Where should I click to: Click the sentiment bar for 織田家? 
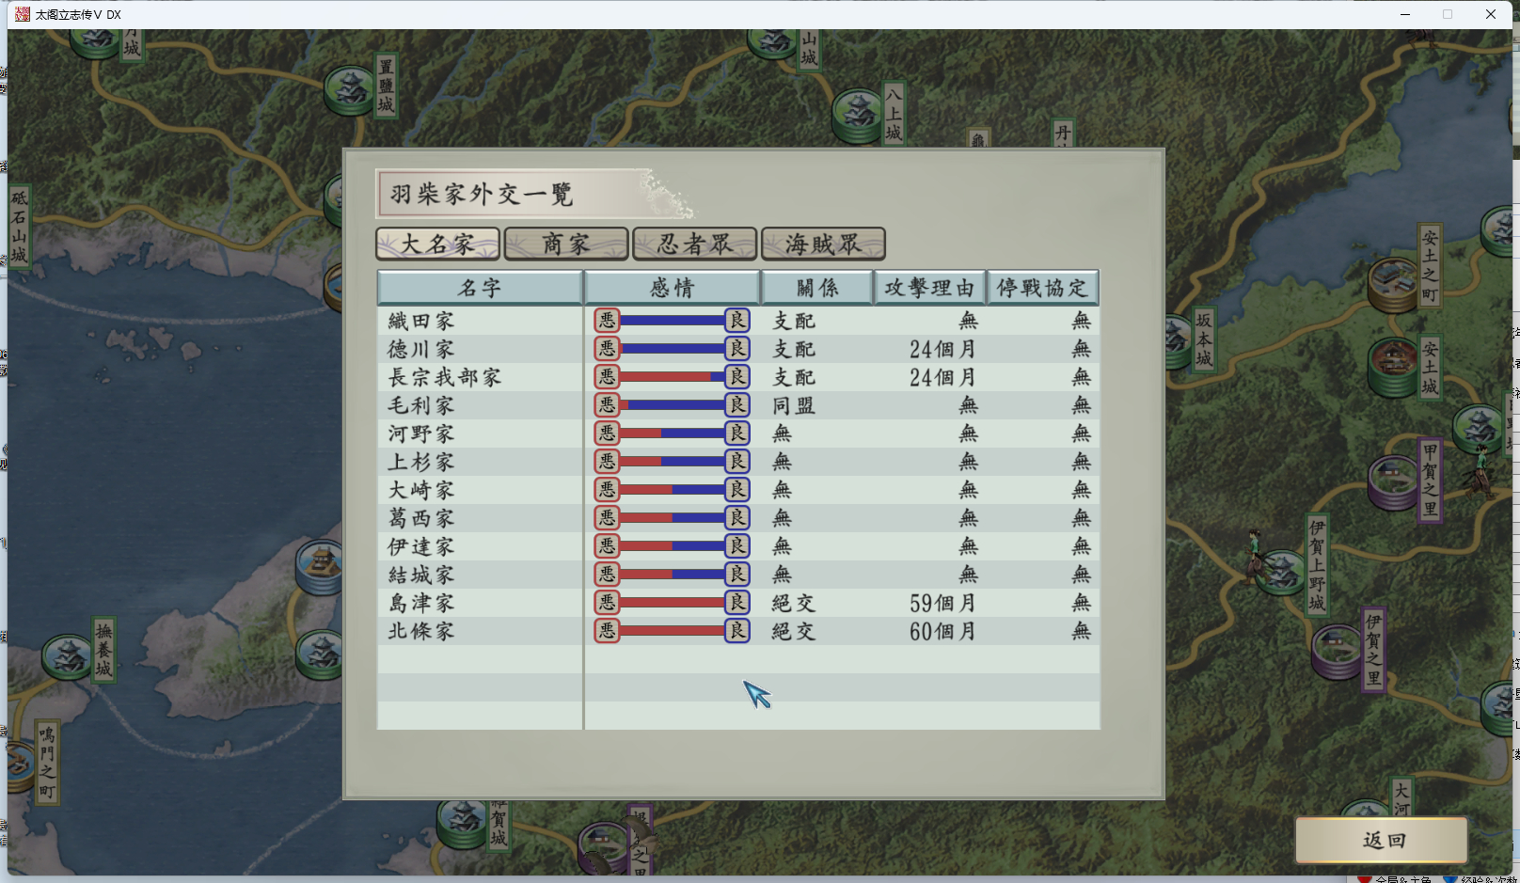coord(673,321)
